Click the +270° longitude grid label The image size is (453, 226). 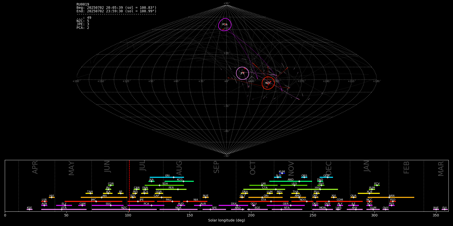301,81
